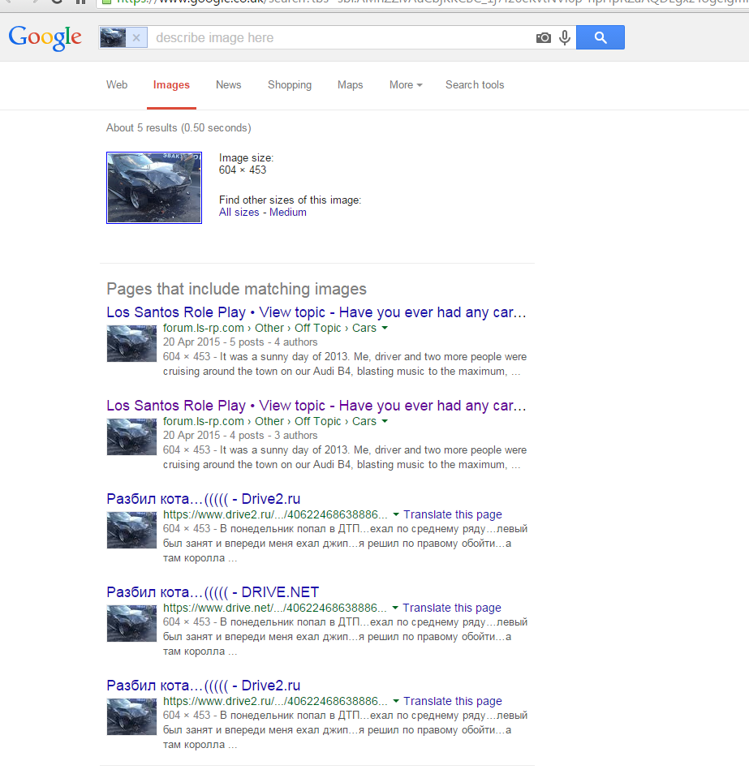This screenshot has width=749, height=774.
Task: Open first 'Разбил кота - Drive2.ru' result
Action: point(204,499)
